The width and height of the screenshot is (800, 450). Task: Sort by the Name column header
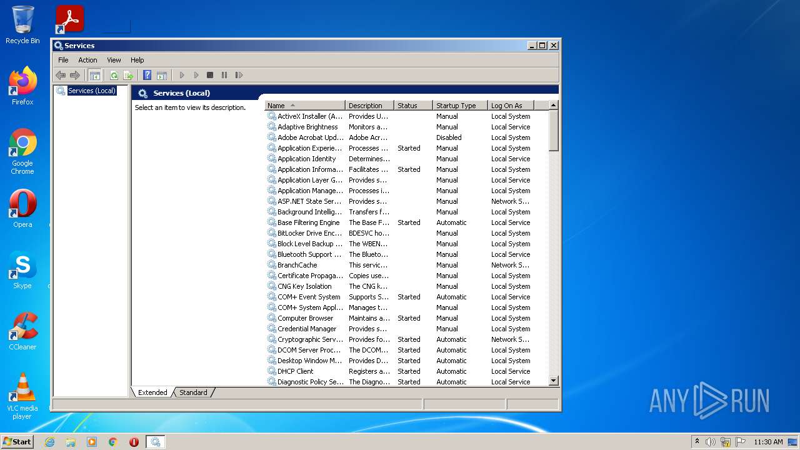[x=305, y=106]
